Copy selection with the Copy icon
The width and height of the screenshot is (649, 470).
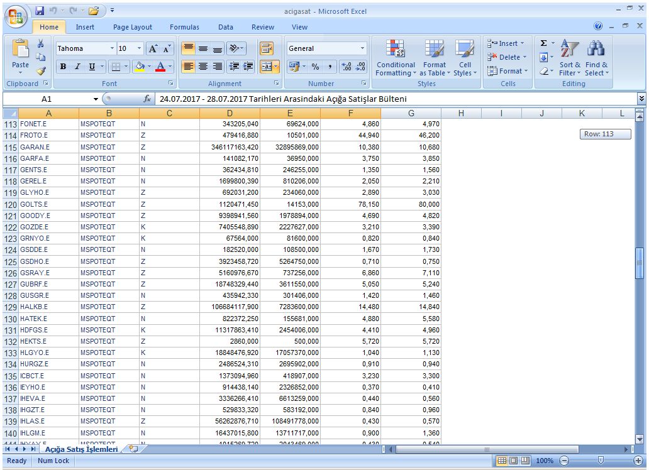pos(40,57)
